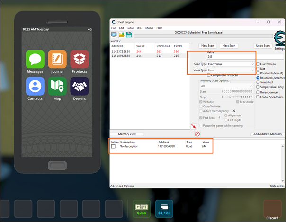286x222 pixels.
Task: Enable the Speedhack checkbox
Action: click(258, 97)
